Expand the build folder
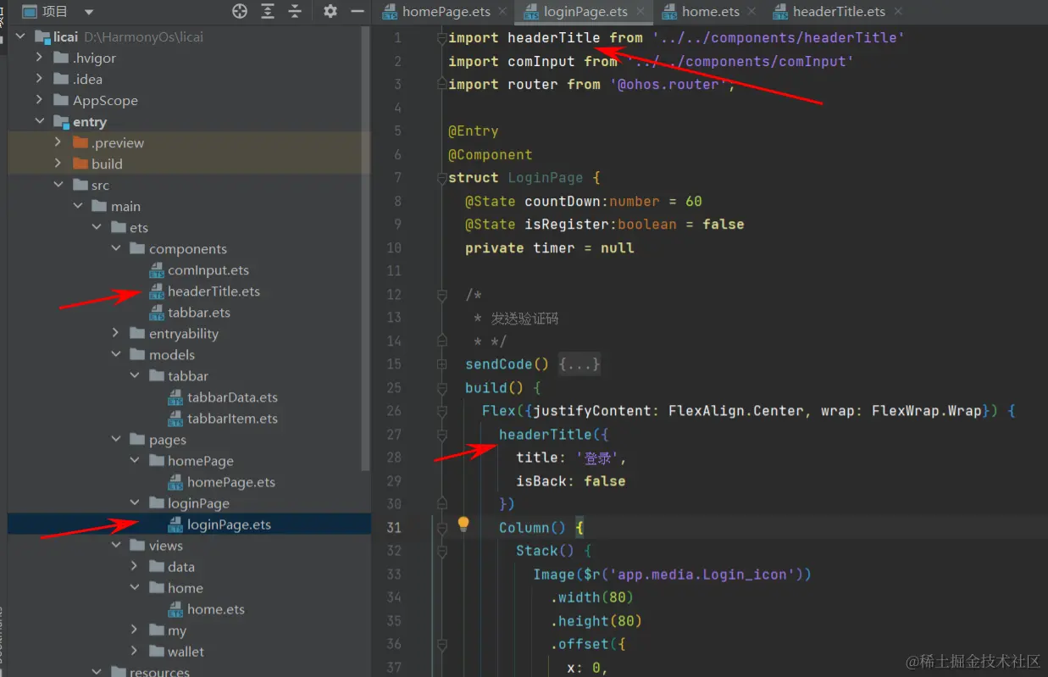Viewport: 1048px width, 677px height. (58, 164)
